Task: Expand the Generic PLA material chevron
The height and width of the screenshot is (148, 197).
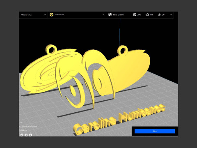Action: [103, 15]
